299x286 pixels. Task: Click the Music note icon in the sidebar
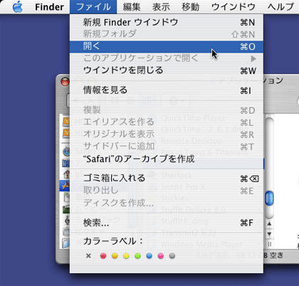(x=68, y=221)
